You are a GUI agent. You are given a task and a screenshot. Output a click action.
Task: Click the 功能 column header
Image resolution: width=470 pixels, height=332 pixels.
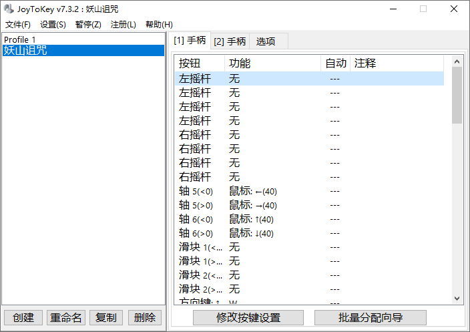point(273,63)
